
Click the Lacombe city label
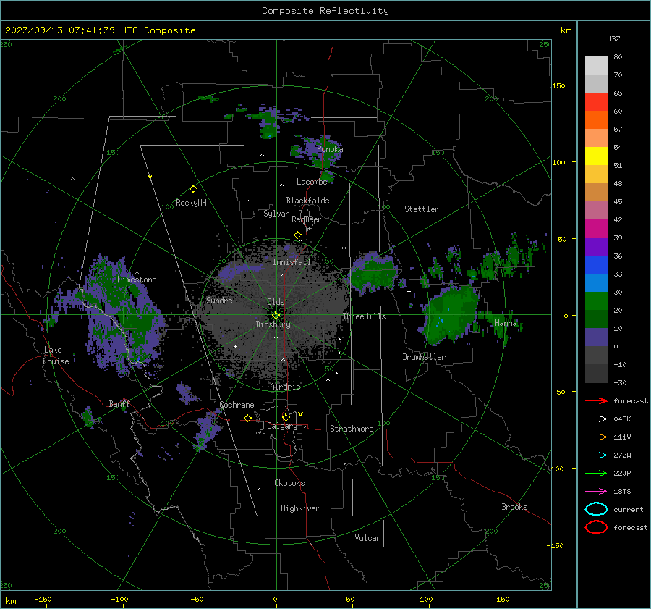click(x=312, y=182)
